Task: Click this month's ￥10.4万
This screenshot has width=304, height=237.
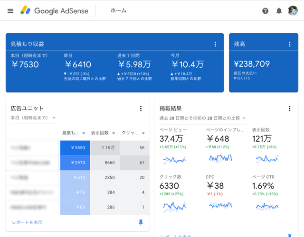Action: (188, 64)
